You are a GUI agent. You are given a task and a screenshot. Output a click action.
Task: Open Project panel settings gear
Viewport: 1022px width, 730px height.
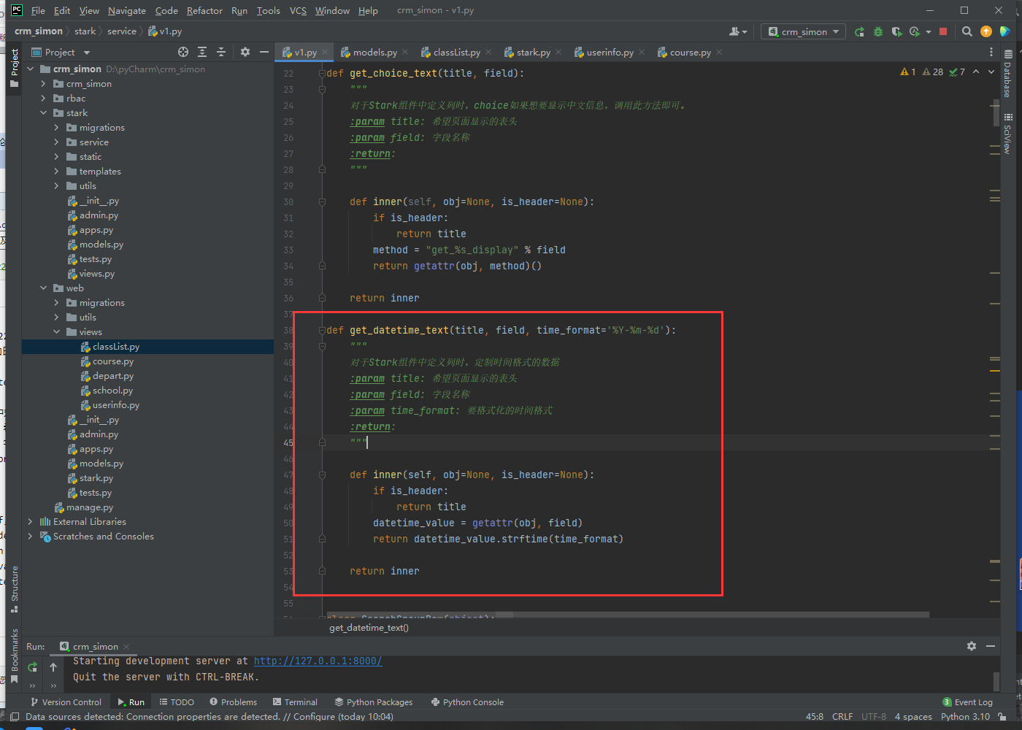(245, 52)
